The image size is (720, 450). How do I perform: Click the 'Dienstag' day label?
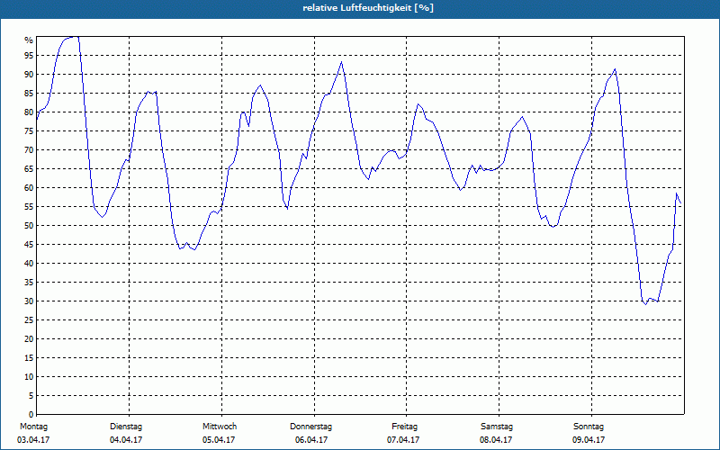[x=126, y=427]
